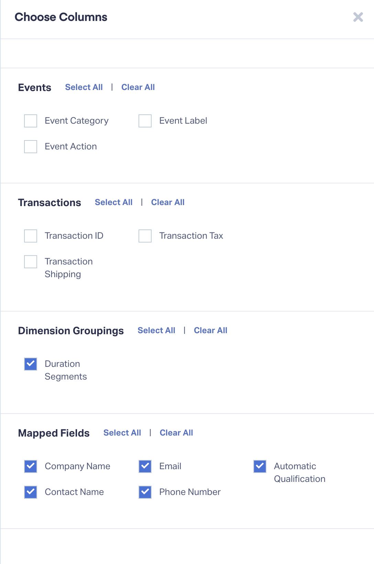The width and height of the screenshot is (374, 564).
Task: Uncheck the Phone Number checkbox
Action: point(145,492)
